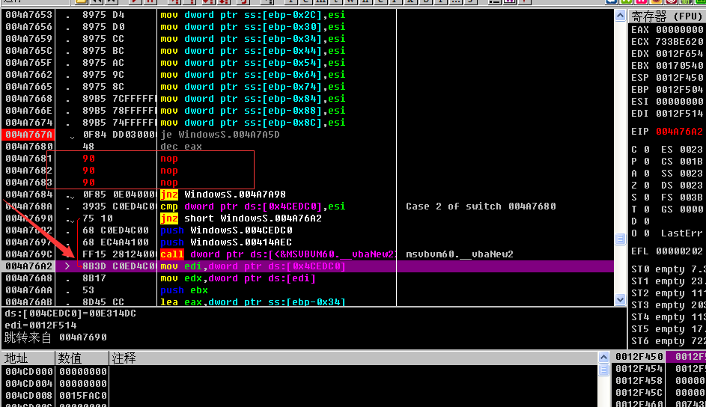This screenshot has height=407, width=706.
Task: Select the Z flag value in registers
Action: coord(647,186)
